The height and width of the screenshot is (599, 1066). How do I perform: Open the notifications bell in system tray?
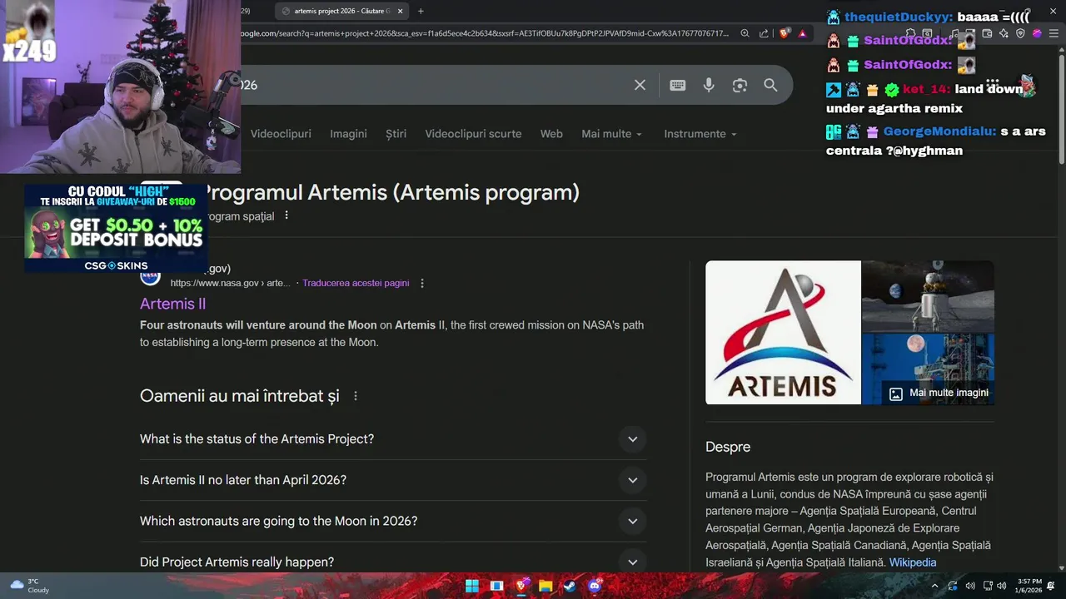pyautogui.click(x=1051, y=586)
